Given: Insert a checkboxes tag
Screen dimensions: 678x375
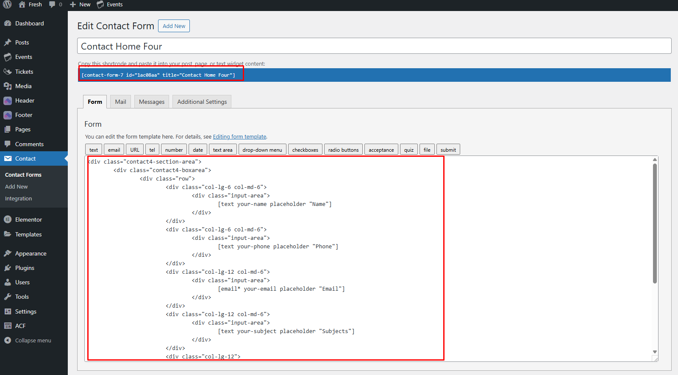Looking at the screenshot, I should pyautogui.click(x=305, y=150).
